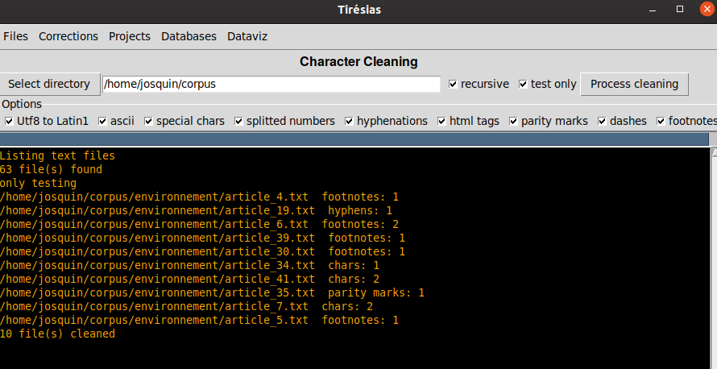Screen dimensions: 717x369
Task: Open the Databases menu
Action: 189,36
